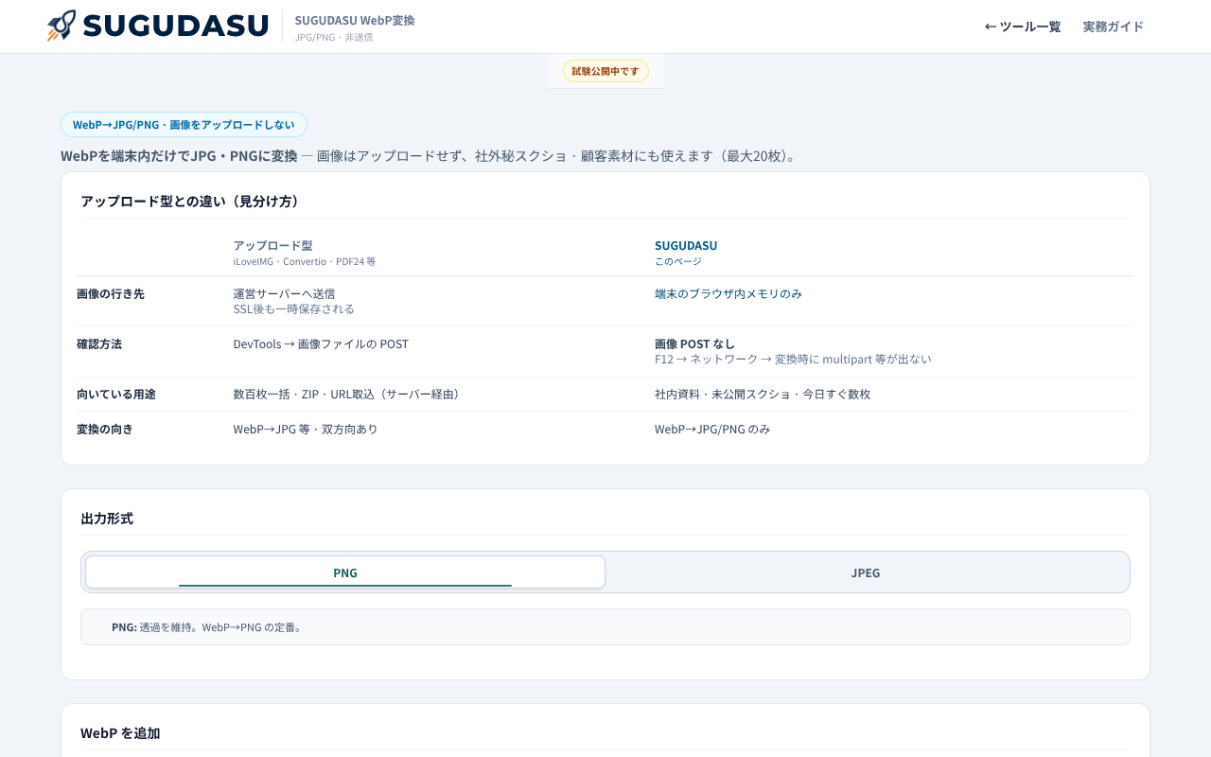
Task: Click the F12 → ネットワーク explanation text
Action: pyautogui.click(x=793, y=359)
